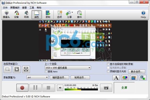150x100 pixels.
Task: Select the network (网络) source
Action: point(26,14)
